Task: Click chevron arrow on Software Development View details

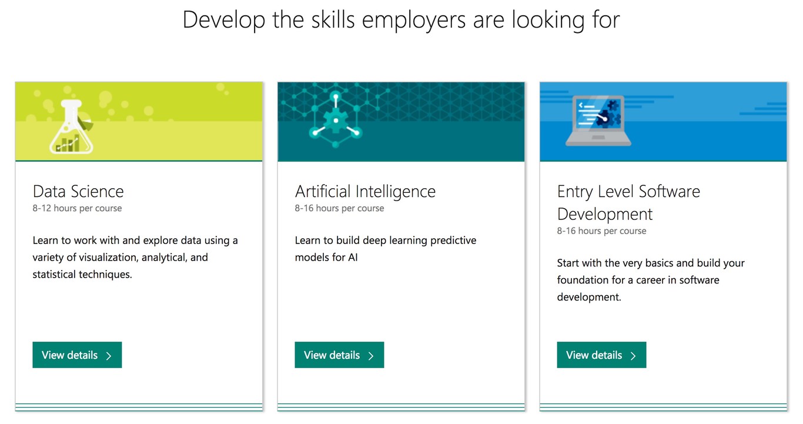Action: [633, 355]
